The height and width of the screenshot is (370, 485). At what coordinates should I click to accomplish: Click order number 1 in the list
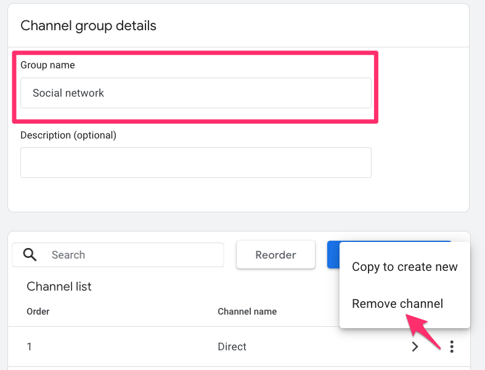30,347
